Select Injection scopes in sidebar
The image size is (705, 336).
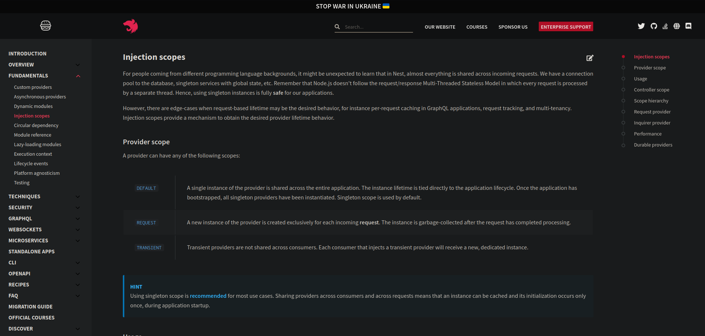pos(32,116)
